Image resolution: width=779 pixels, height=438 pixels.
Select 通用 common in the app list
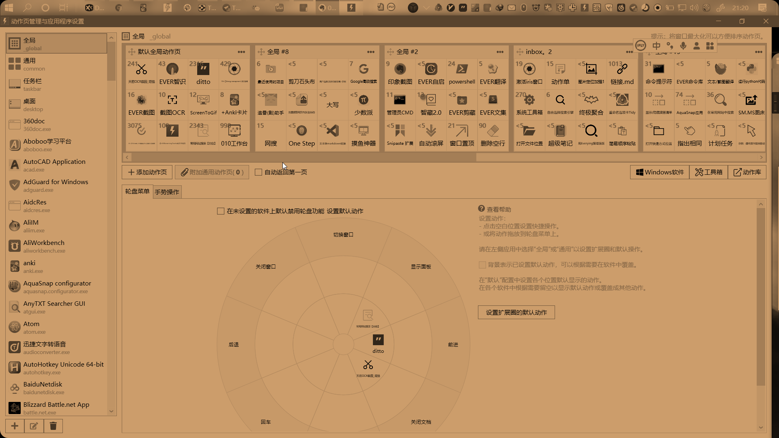coord(56,64)
